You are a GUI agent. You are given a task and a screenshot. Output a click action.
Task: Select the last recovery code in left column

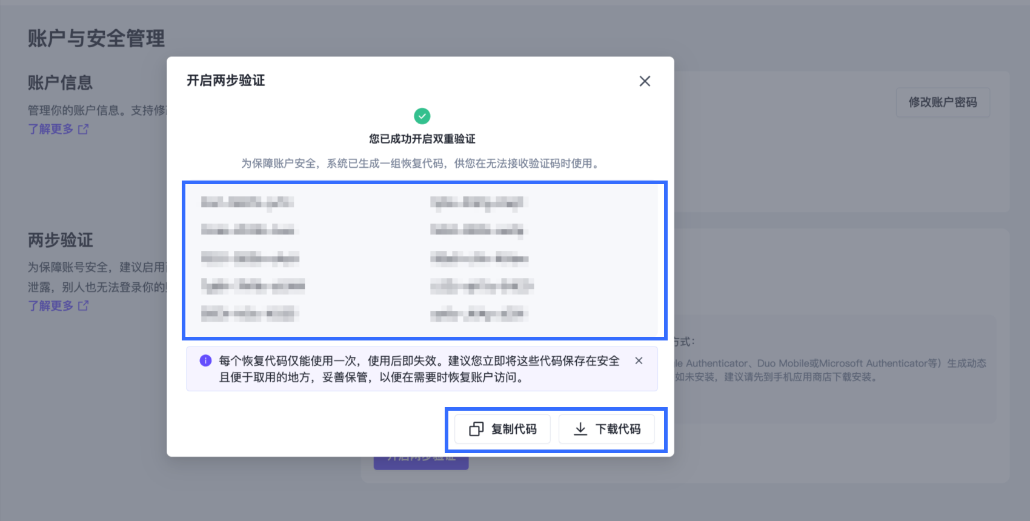point(247,314)
